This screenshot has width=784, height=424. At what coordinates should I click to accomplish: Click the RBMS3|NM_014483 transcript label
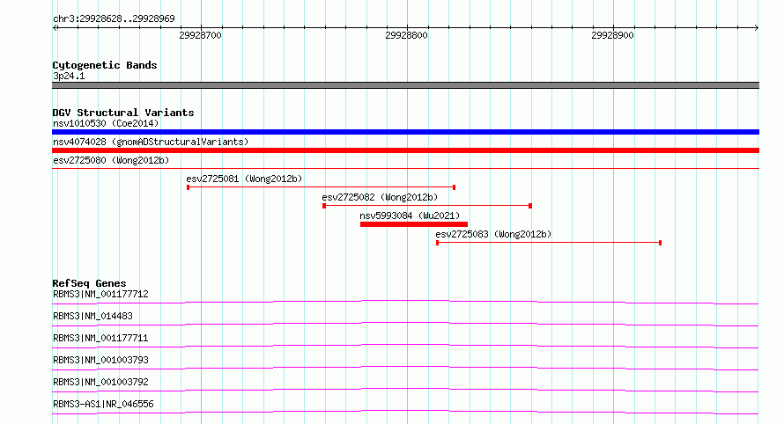[x=92, y=316]
